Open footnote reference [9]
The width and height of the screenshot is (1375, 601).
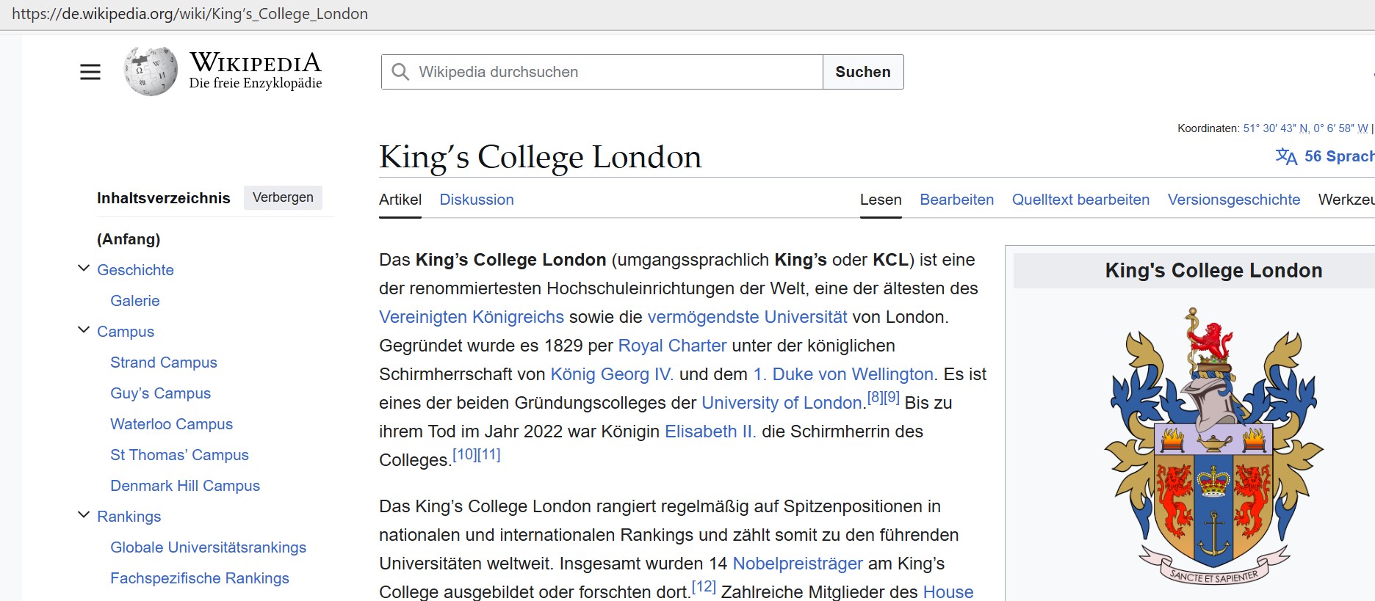tap(892, 397)
